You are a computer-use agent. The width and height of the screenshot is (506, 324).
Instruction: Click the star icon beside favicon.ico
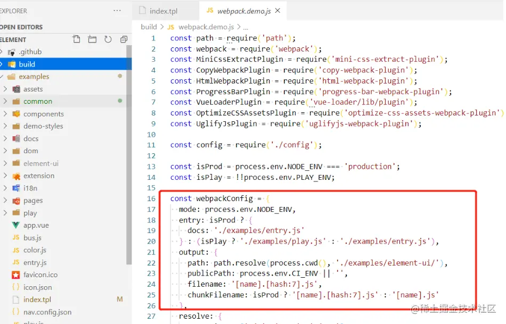pyautogui.click(x=16, y=275)
